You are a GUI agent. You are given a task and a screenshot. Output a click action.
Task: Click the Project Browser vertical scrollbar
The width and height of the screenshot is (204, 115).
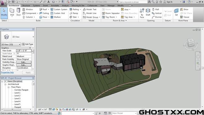(33, 94)
